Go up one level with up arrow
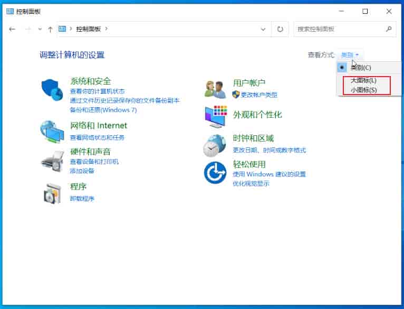Screen dimensions: 404x309 (x=50, y=29)
